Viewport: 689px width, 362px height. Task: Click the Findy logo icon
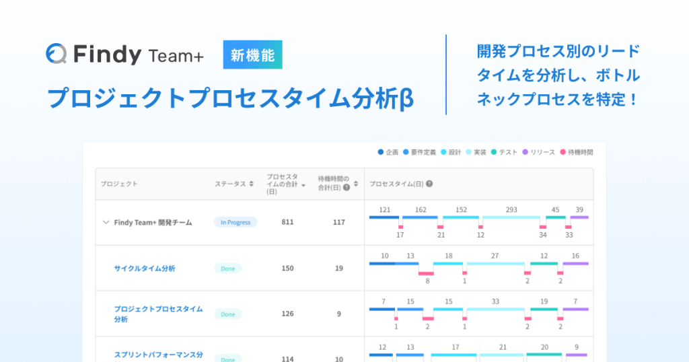click(57, 54)
